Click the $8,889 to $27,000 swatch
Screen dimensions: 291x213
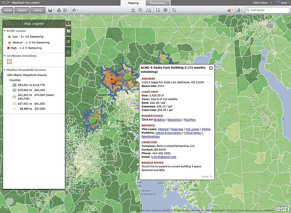coord(14,109)
